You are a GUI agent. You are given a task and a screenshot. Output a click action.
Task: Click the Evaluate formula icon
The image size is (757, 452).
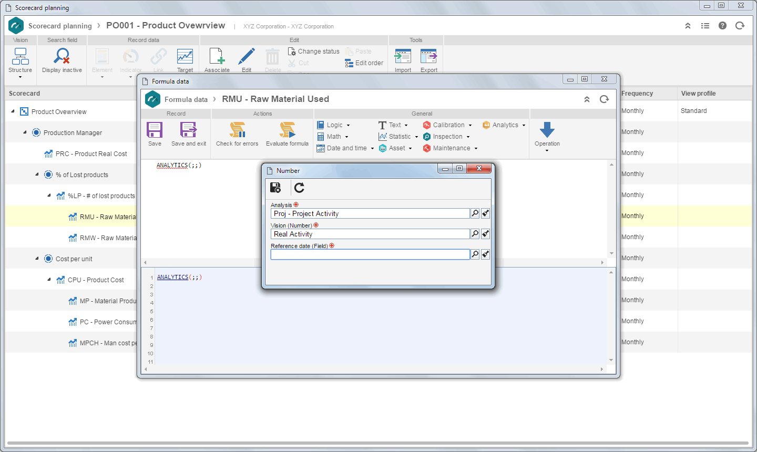tap(287, 130)
